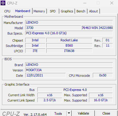Select the Current Link Width x16 value

[x=50, y=95]
